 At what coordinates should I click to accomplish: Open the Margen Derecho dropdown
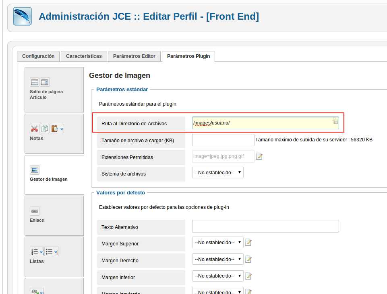click(x=218, y=259)
